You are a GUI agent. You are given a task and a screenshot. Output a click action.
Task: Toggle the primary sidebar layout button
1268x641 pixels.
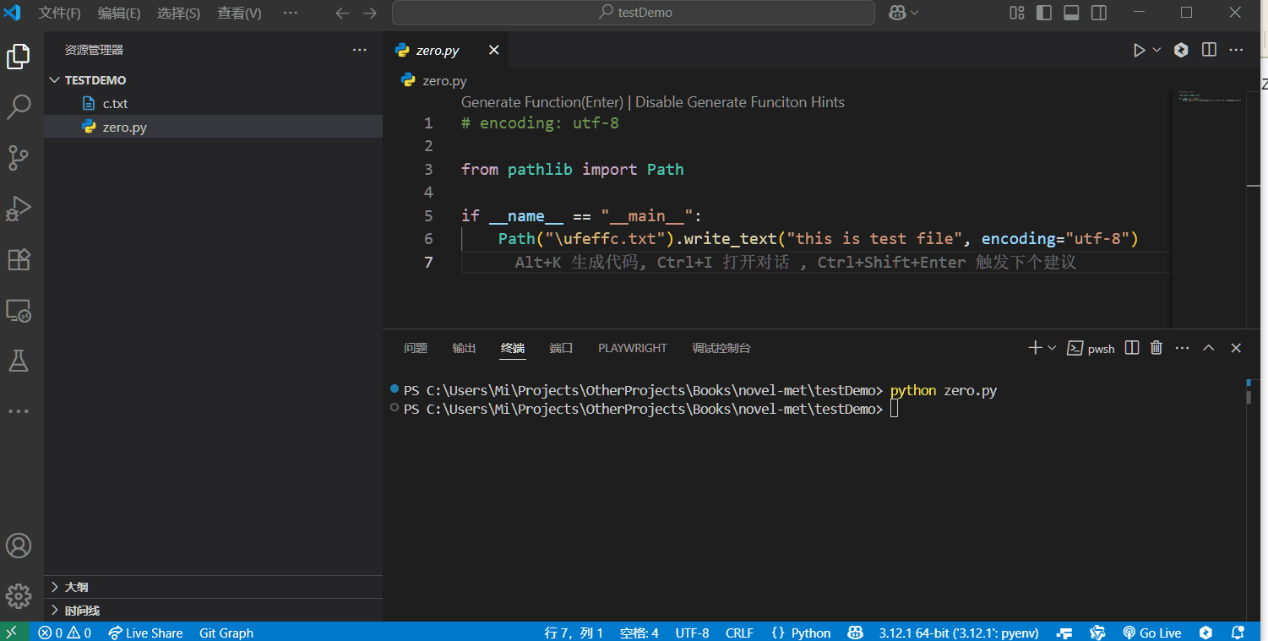point(1044,13)
